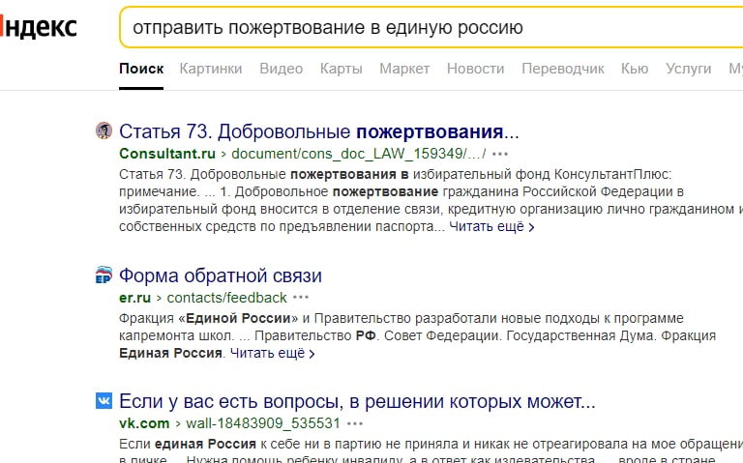Click the vk.com domain link
This screenshot has height=463, width=743.
click(144, 423)
